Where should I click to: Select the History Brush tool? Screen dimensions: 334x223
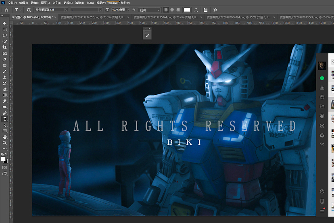pos(5,83)
